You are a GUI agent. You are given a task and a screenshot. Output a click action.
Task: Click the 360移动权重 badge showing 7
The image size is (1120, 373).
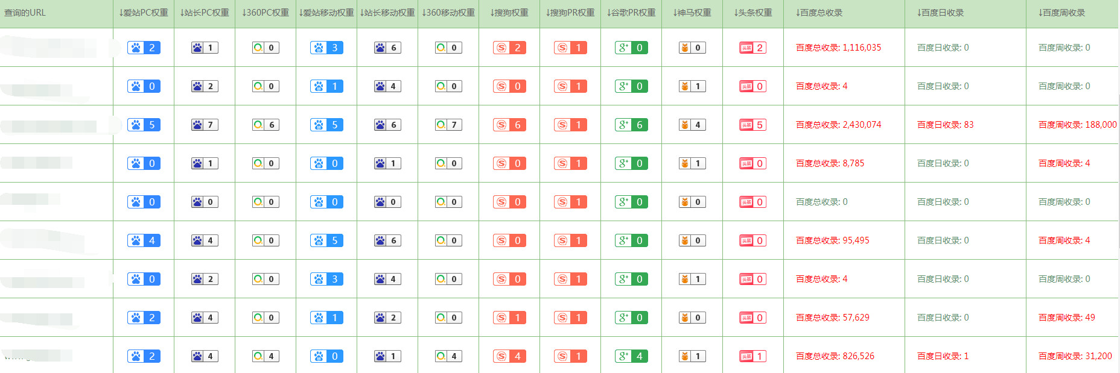point(448,125)
